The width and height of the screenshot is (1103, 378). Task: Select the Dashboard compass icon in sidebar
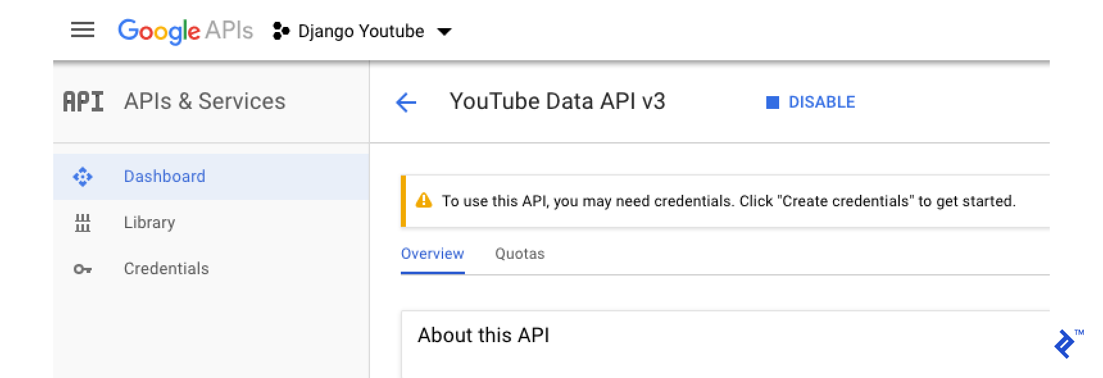(x=82, y=176)
